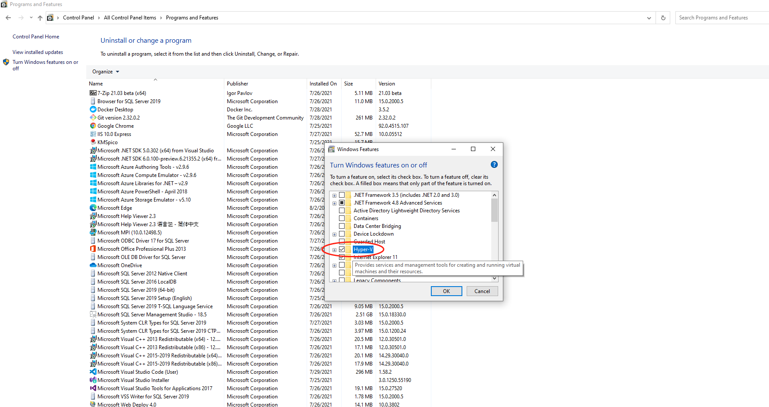The height and width of the screenshot is (407, 769).
Task: Open the Organize dropdown menu
Action: click(x=106, y=72)
